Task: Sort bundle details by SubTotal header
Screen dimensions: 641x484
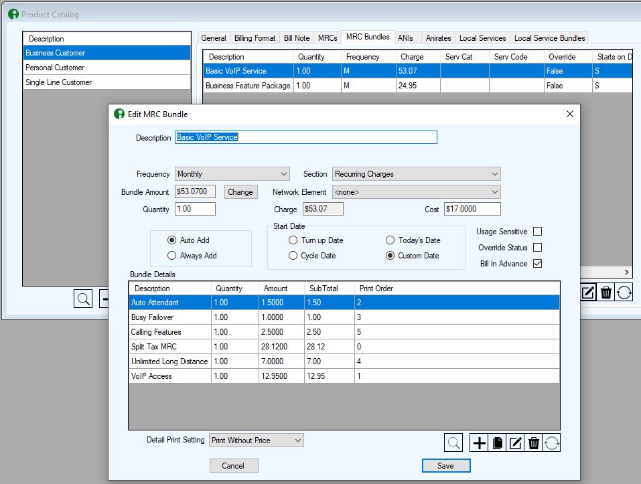Action: pos(329,289)
